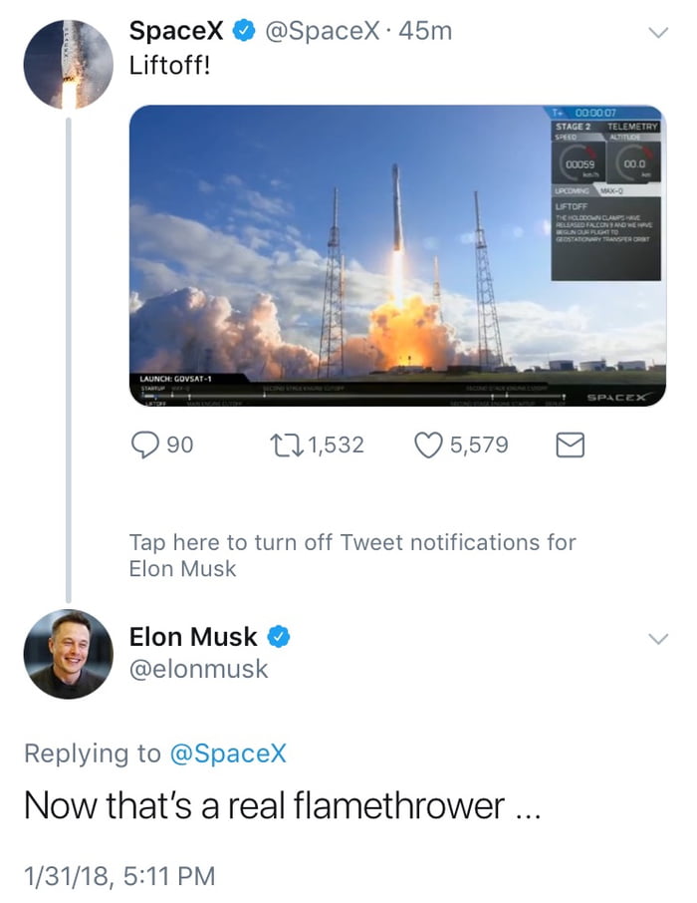Turn off Tweet notifications for Elon Musk
Viewport: 697px width, 903px height.
click(352, 555)
